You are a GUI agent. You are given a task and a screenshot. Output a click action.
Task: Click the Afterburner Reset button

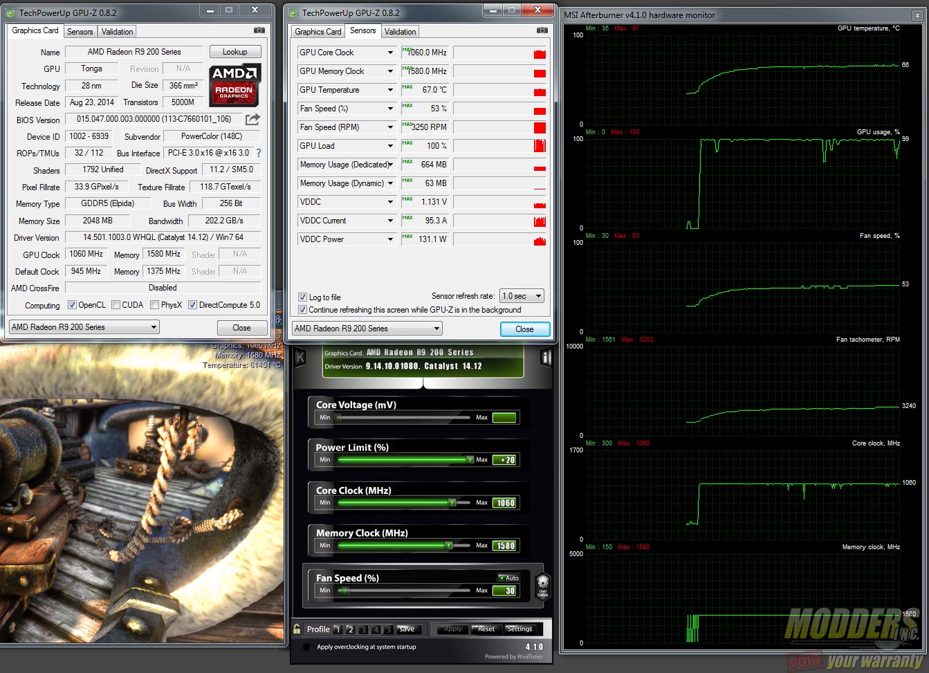click(x=486, y=629)
